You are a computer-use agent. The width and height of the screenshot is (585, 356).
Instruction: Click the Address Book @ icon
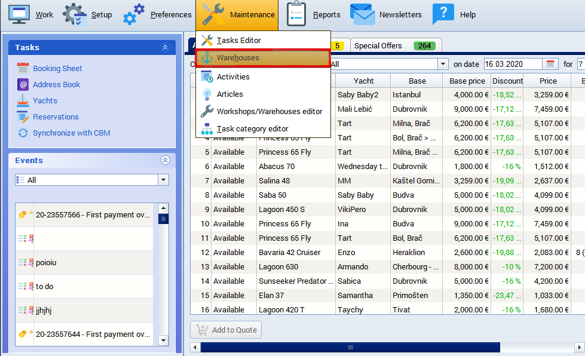23,85
